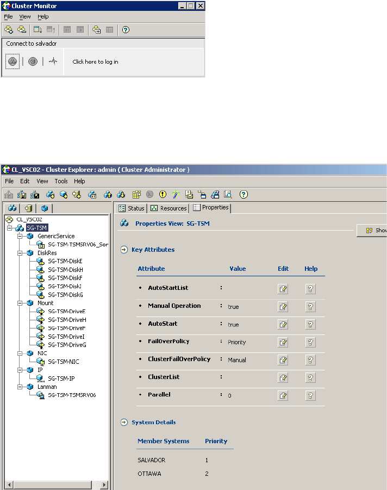Click Offline Service Group icon with down arrow

point(121,195)
